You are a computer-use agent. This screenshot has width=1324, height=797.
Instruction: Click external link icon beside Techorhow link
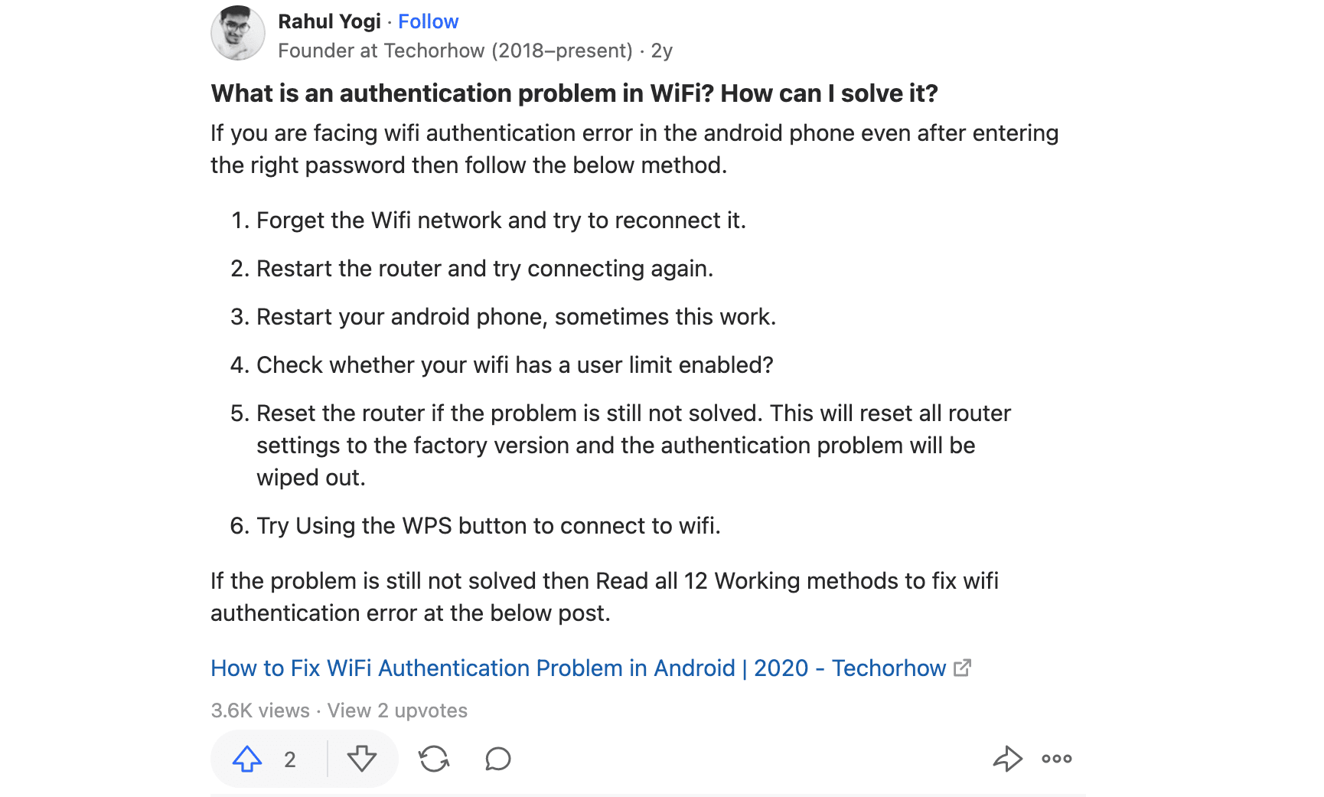click(963, 668)
